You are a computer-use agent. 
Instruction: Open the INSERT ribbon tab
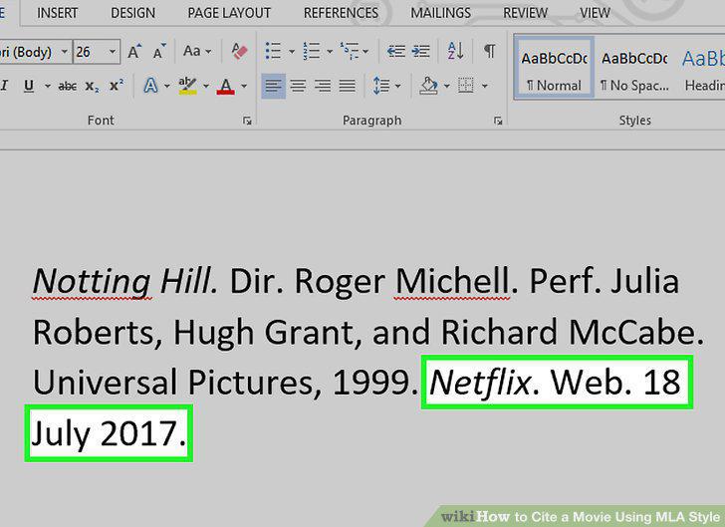pos(58,13)
